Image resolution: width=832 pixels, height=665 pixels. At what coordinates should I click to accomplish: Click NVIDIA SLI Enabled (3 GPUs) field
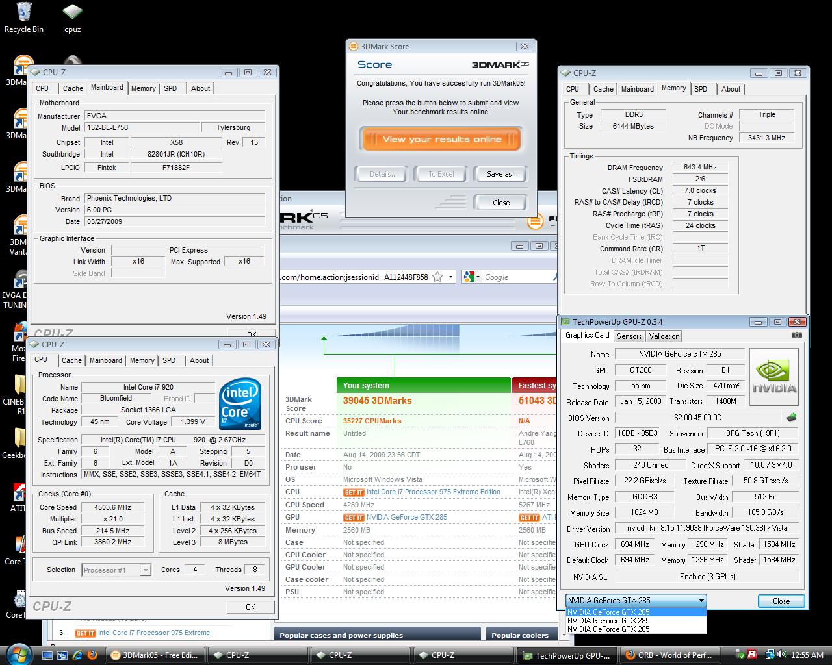click(x=707, y=577)
